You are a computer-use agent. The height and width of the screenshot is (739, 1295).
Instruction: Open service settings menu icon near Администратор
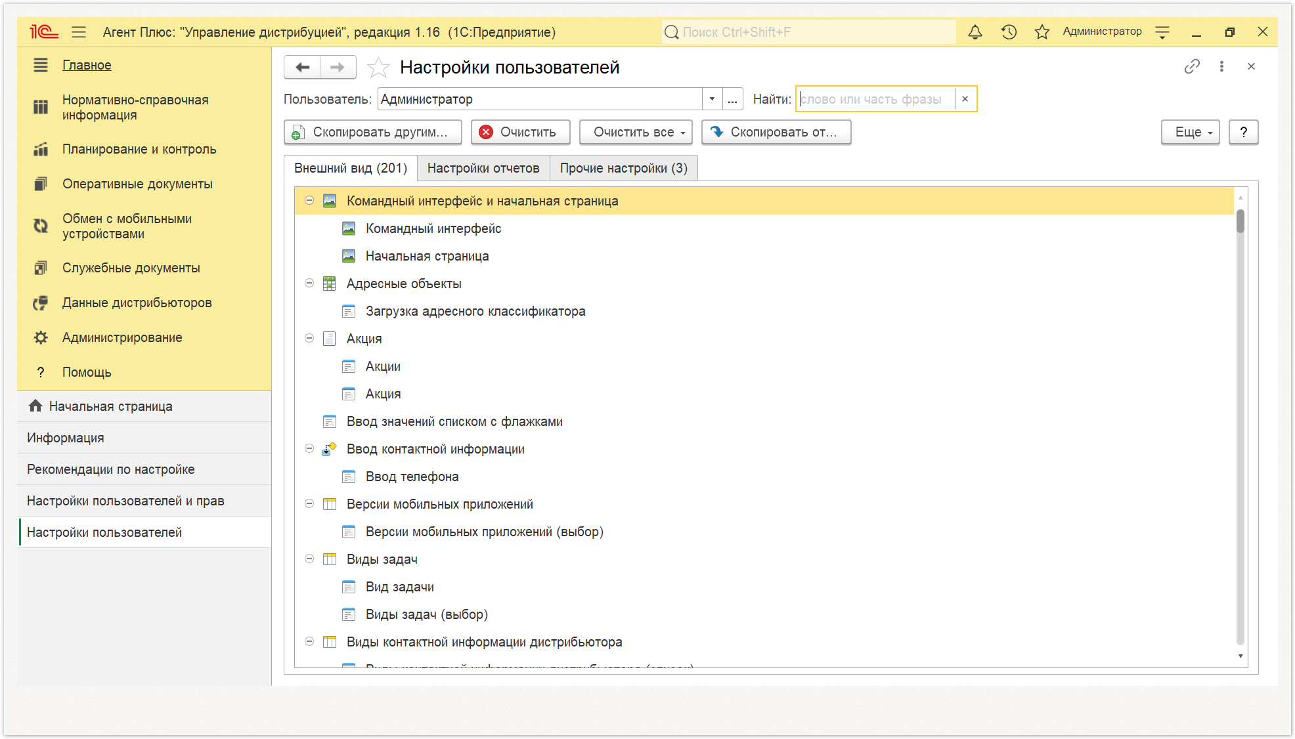[1162, 32]
